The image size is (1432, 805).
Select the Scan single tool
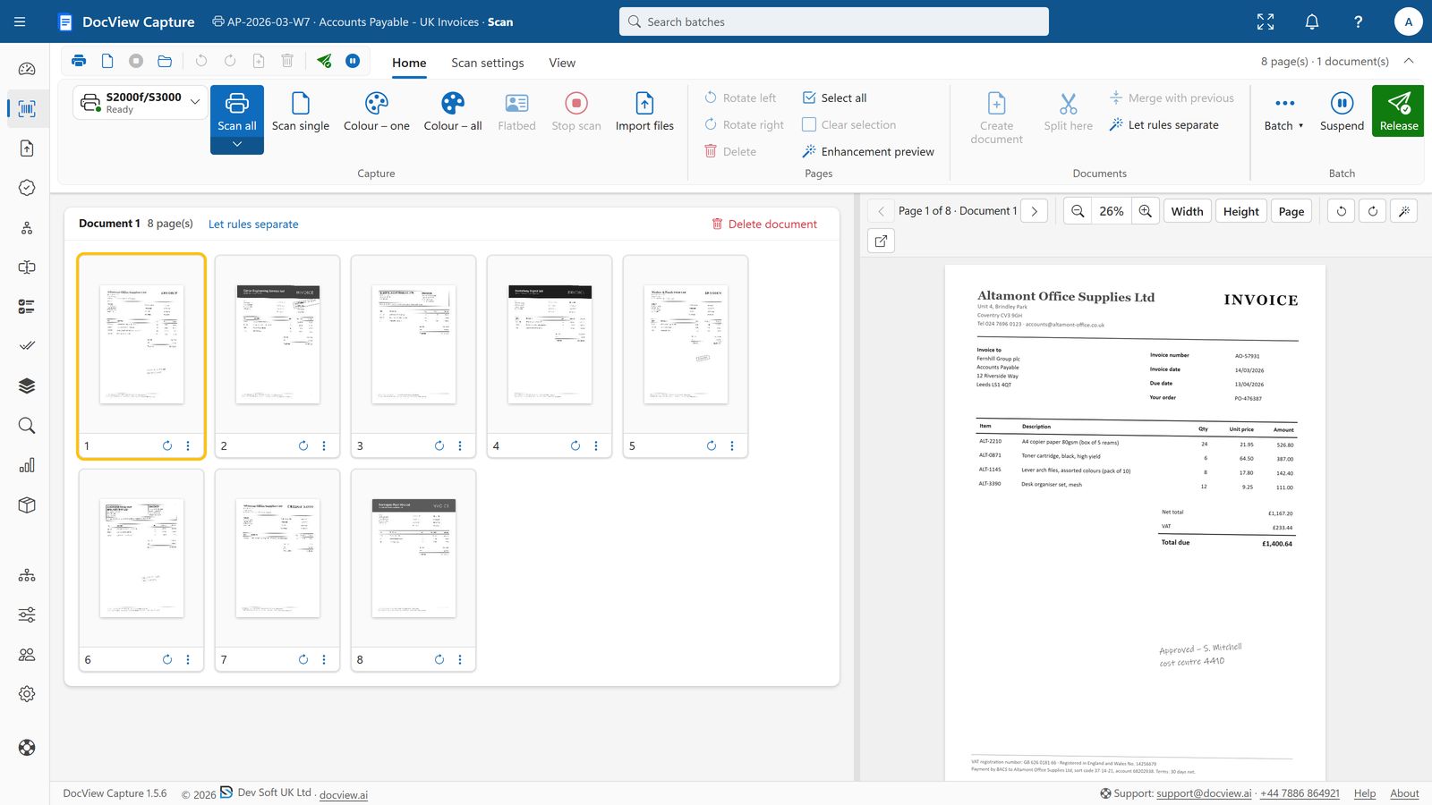tap(301, 112)
